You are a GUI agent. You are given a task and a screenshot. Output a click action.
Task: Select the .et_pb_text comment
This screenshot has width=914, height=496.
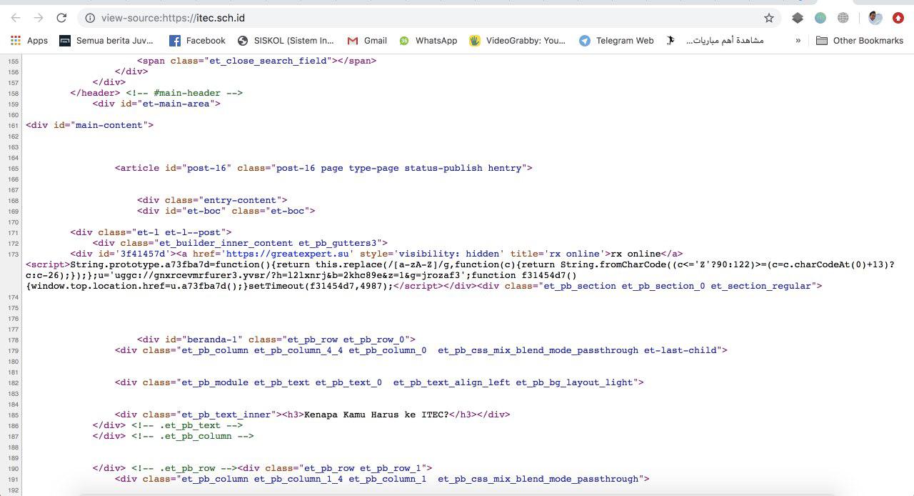click(x=187, y=425)
